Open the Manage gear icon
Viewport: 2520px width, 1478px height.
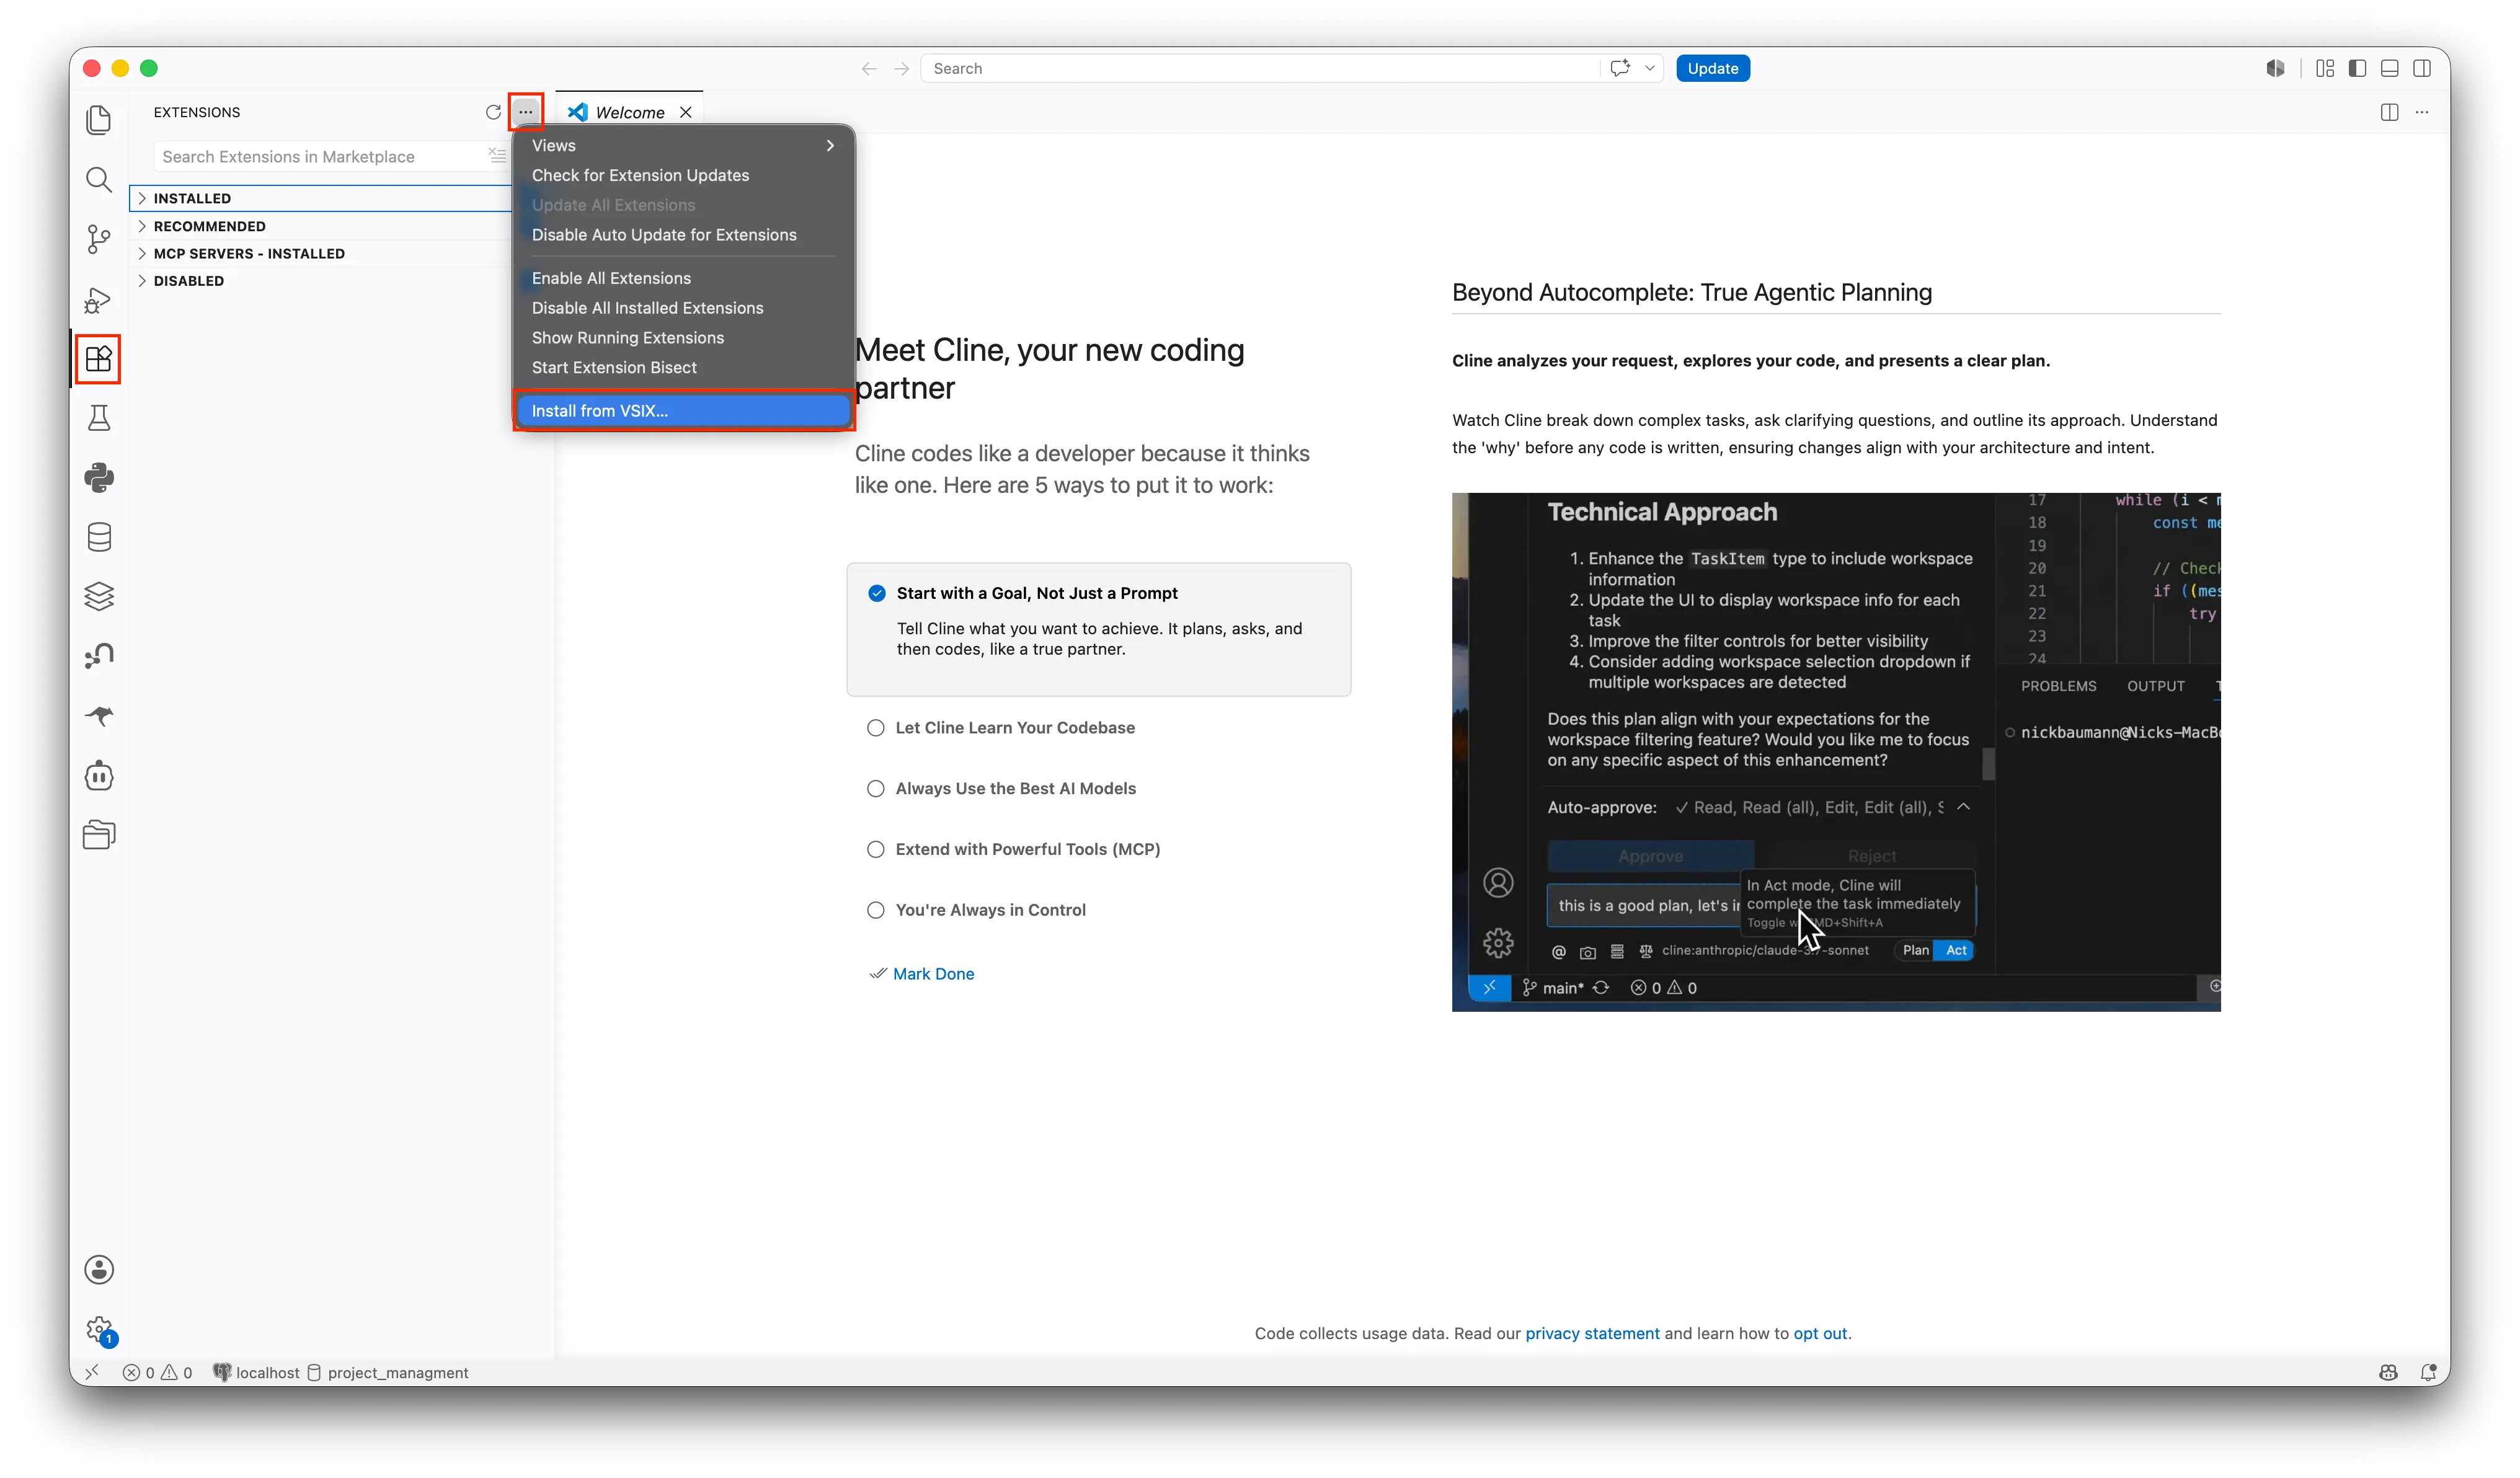point(98,1330)
